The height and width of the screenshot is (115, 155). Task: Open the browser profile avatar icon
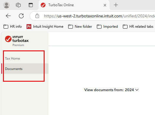coord(6,5)
